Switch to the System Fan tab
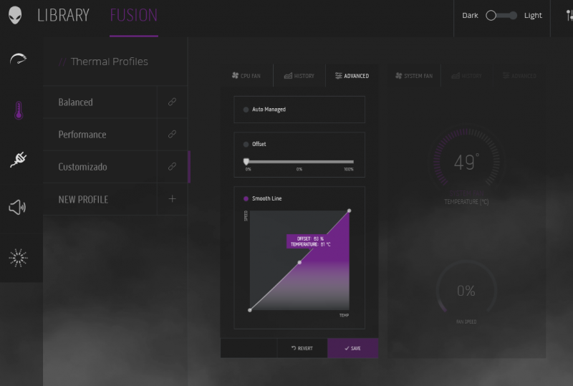 (x=413, y=76)
